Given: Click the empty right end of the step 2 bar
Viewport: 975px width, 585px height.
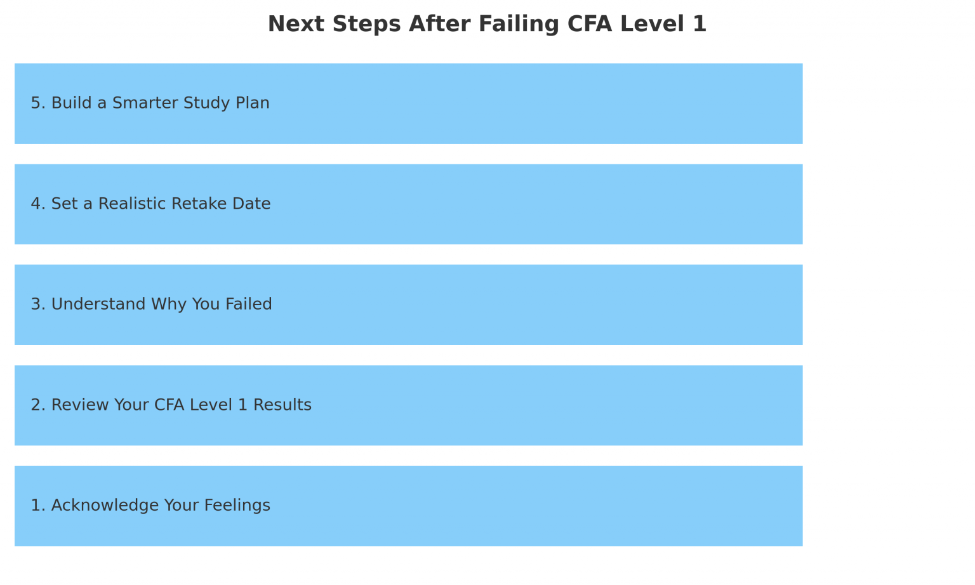Looking at the screenshot, I should click(x=730, y=405).
